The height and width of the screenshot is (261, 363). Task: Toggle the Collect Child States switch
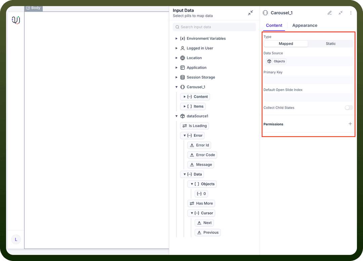[349, 107]
